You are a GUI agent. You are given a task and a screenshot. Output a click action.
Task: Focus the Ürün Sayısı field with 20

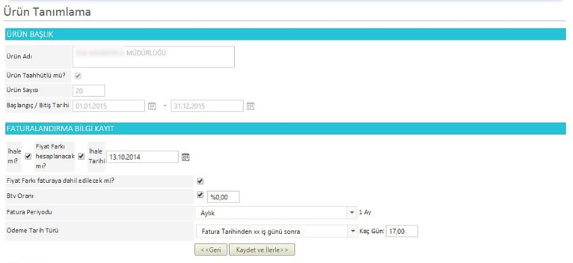coord(89,91)
